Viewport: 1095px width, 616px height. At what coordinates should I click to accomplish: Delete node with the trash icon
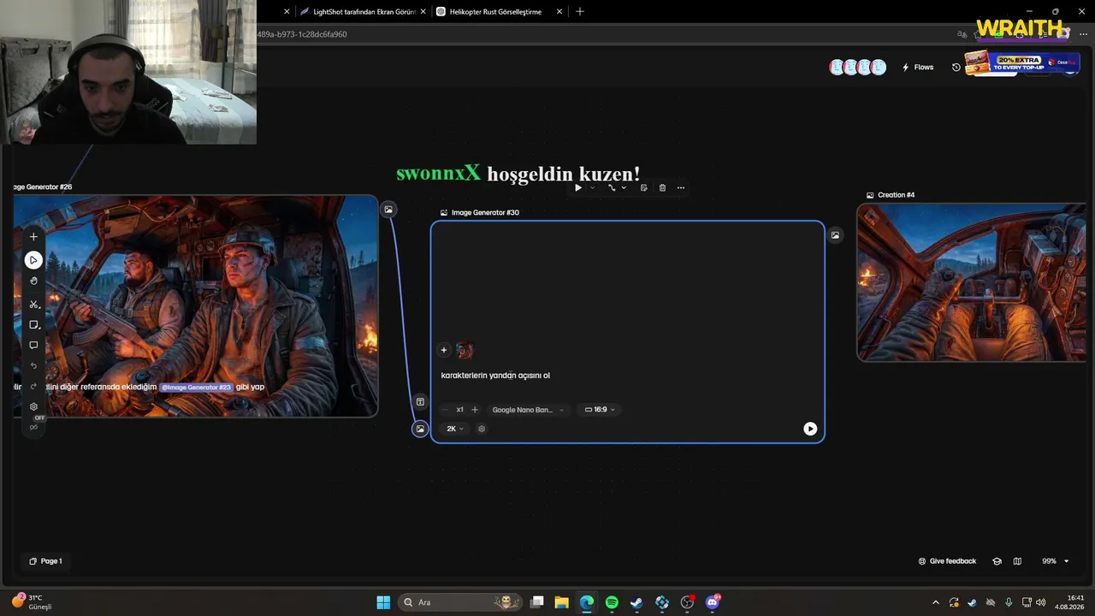click(662, 188)
